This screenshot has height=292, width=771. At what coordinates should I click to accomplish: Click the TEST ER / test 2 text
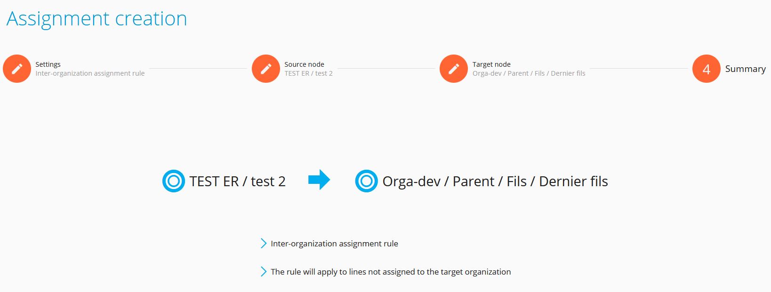[x=238, y=182]
